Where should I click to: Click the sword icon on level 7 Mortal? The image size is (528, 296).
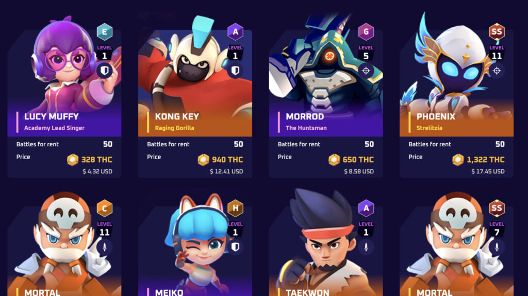pos(497,247)
